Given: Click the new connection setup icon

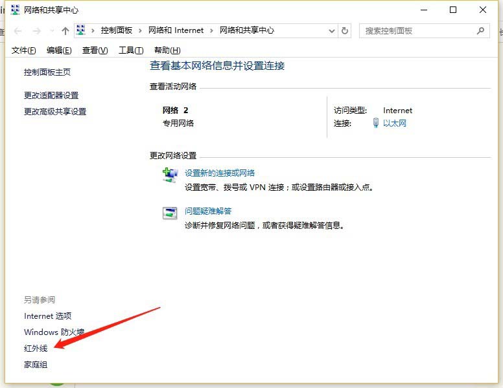Looking at the screenshot, I should 170,175.
